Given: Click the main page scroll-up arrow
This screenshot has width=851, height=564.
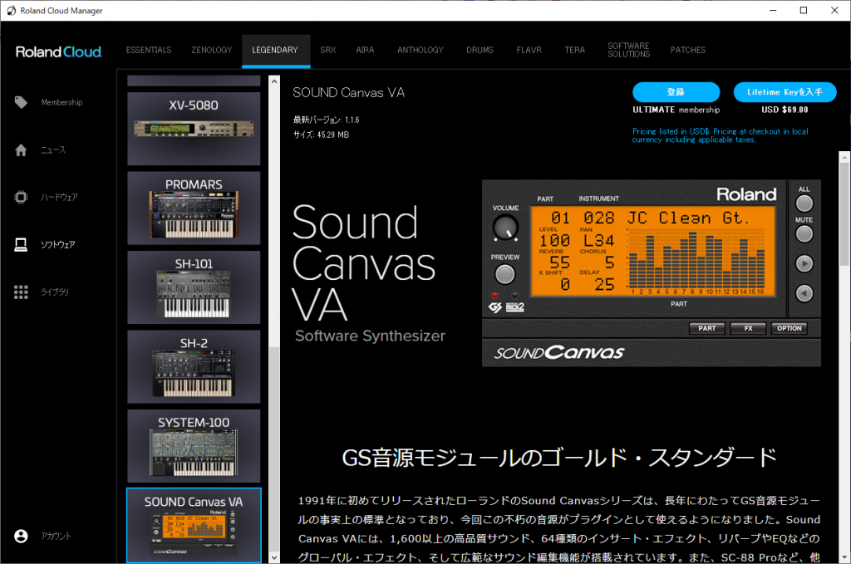Looking at the screenshot, I should pyautogui.click(x=844, y=158).
